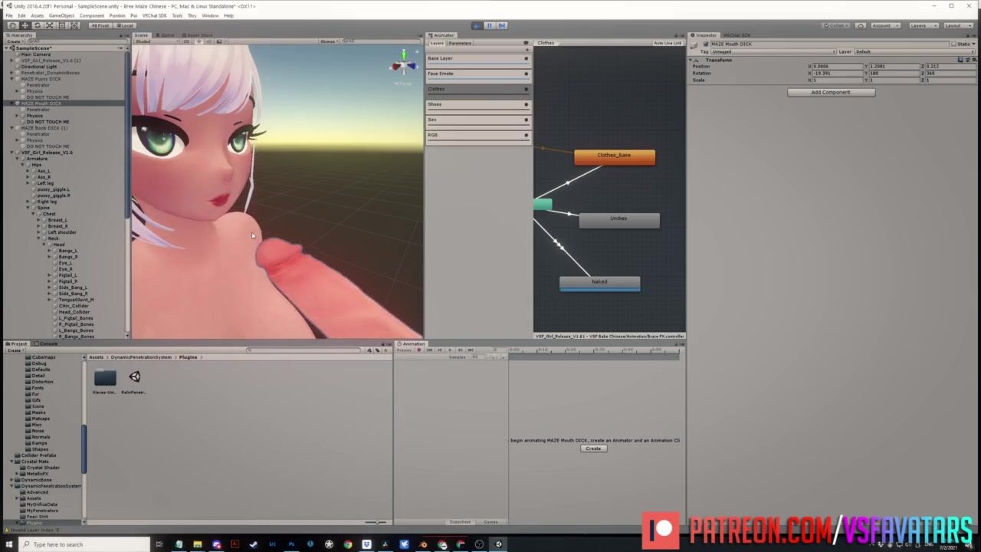Open the Chrome icon in the taskbar
981x552 pixels.
tap(348, 544)
